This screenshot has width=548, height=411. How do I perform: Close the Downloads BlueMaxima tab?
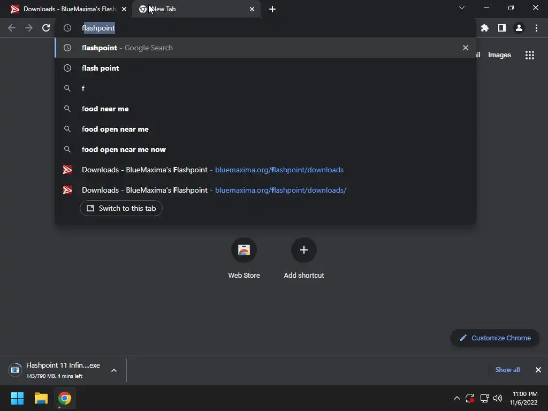pos(124,9)
